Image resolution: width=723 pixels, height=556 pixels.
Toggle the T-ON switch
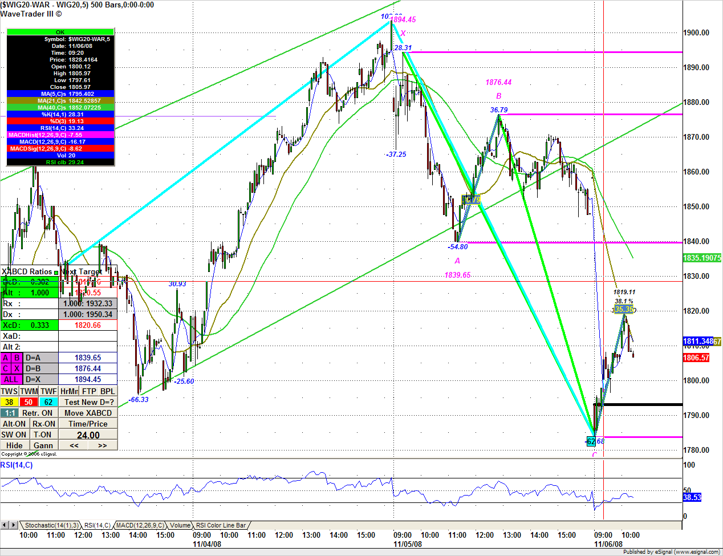[44, 435]
